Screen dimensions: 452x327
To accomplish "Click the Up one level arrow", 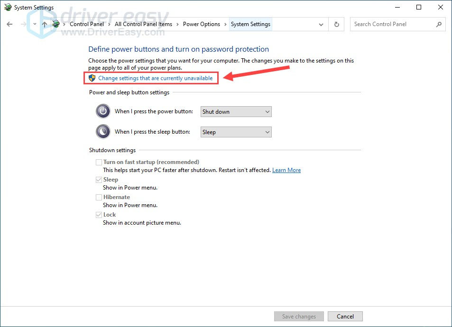I will point(45,24).
